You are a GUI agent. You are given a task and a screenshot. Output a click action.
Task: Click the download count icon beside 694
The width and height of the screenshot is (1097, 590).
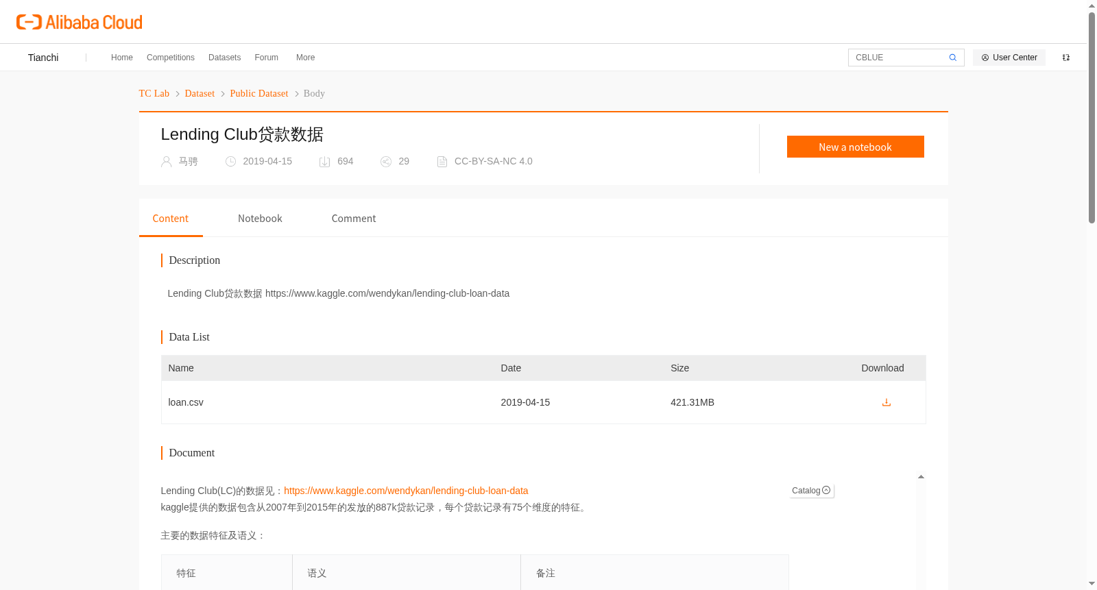click(325, 162)
